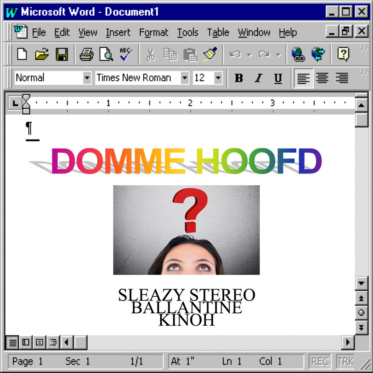Open the Table menu
The image size is (373, 373).
point(218,33)
